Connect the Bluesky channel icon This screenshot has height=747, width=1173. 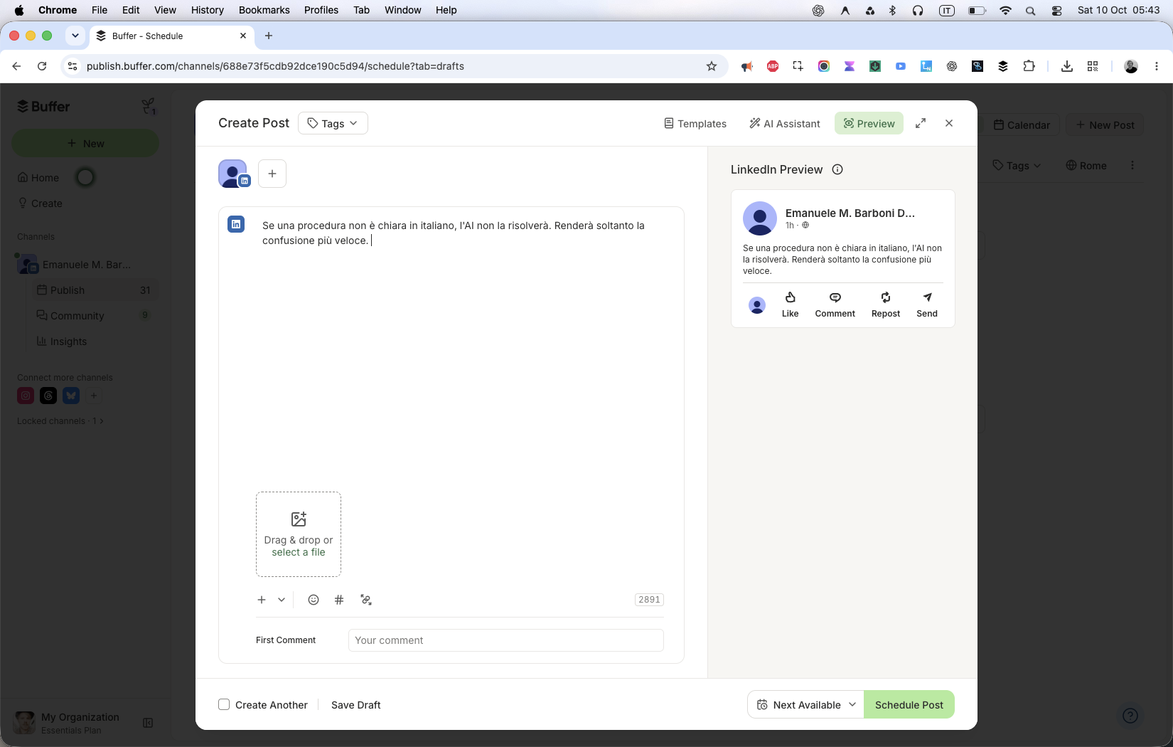point(71,396)
